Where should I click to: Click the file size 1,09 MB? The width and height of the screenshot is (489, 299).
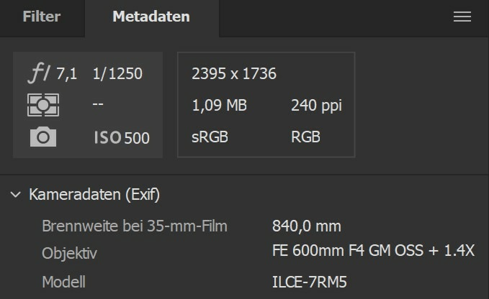point(219,106)
